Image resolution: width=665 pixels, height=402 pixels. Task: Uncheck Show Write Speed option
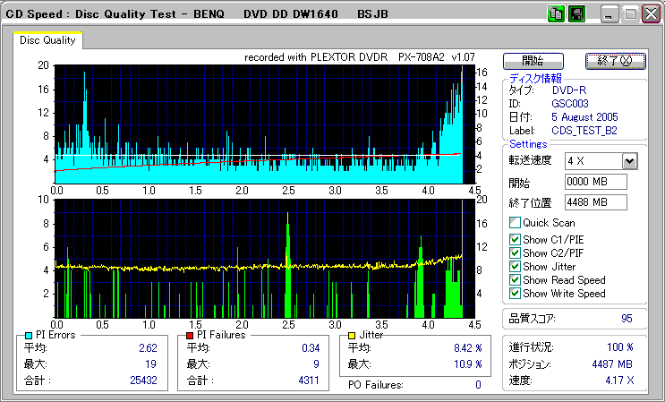515,294
